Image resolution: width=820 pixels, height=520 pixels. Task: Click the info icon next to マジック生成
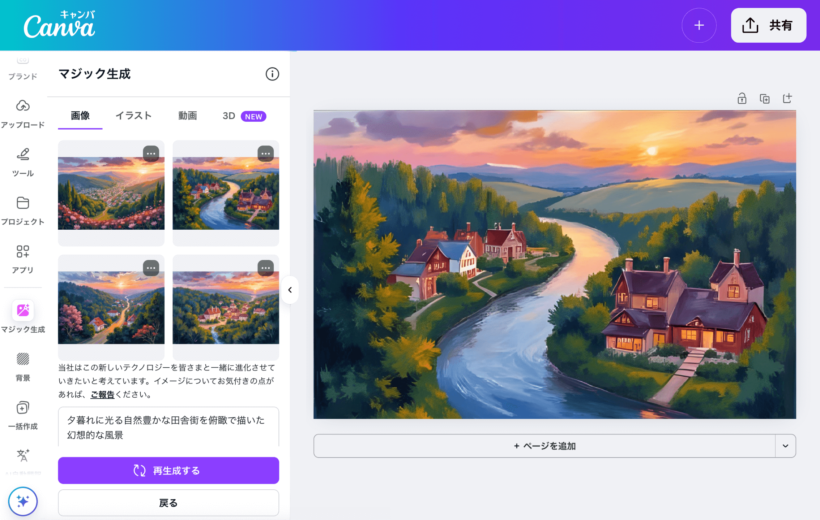tap(272, 74)
